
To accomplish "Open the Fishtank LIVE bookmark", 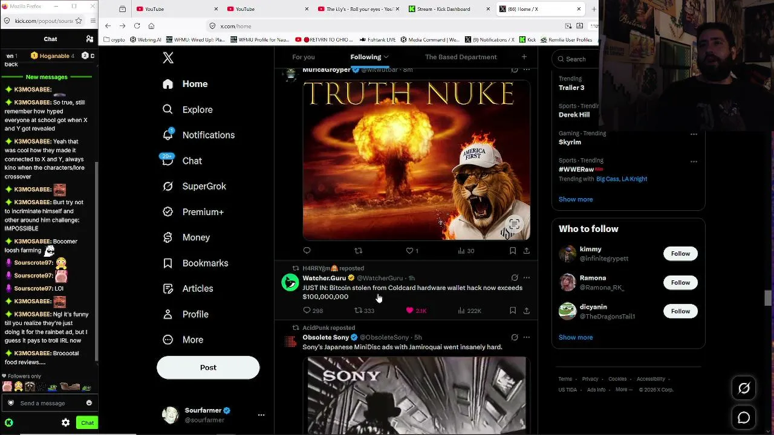I will tap(377, 40).
